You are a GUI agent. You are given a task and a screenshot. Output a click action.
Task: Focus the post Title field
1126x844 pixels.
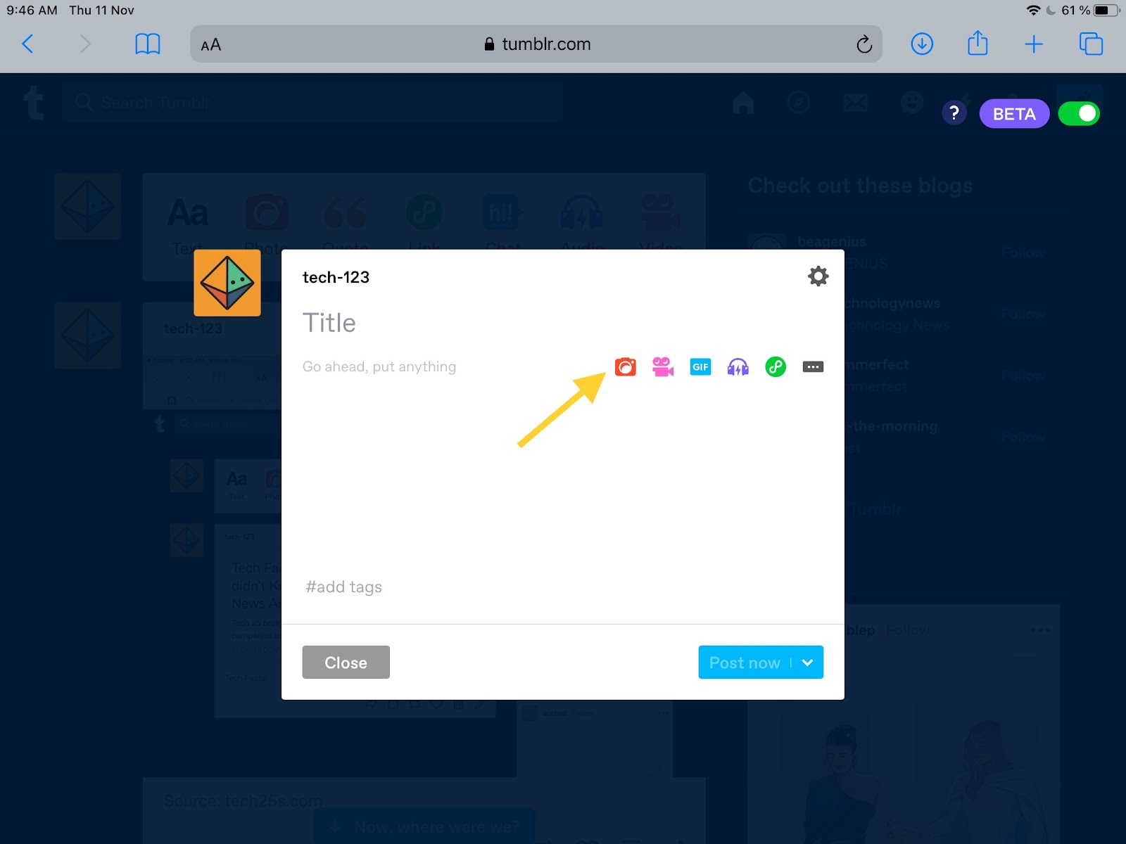(563, 323)
